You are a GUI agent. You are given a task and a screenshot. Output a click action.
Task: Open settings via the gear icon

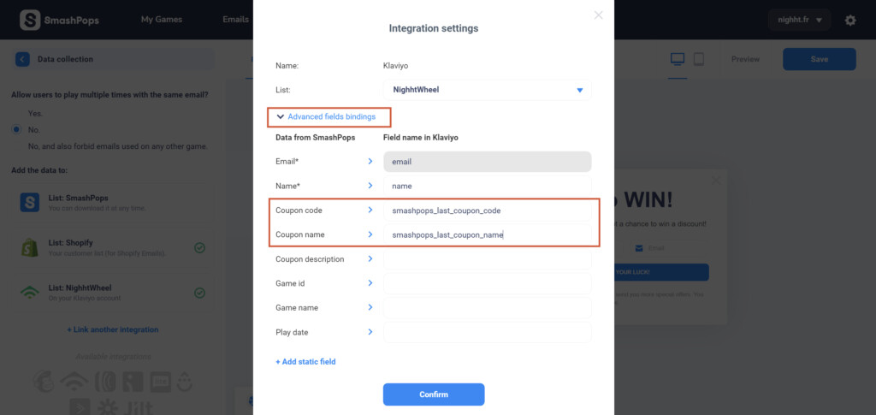click(849, 20)
